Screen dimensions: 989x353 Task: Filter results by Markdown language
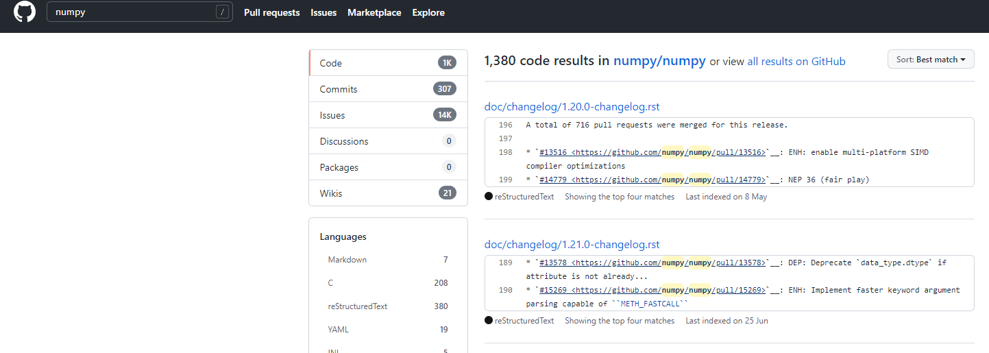point(388,260)
